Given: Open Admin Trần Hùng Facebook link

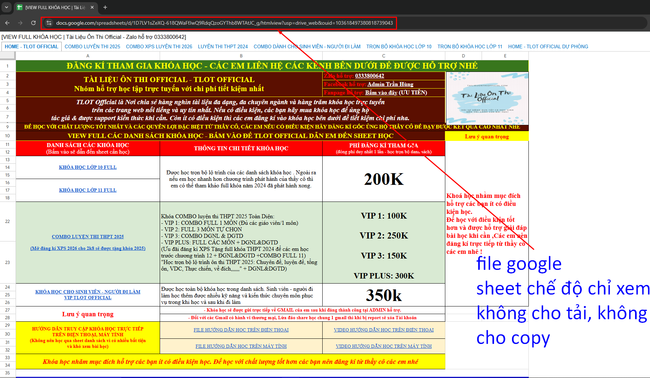Looking at the screenshot, I should point(390,84).
